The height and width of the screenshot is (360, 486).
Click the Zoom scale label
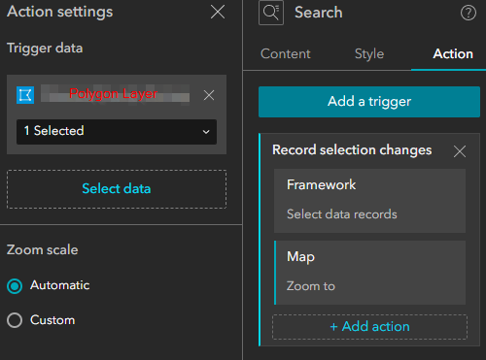point(43,250)
